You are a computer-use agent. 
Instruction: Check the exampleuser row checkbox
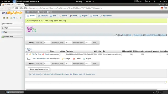(x=27, y=54)
